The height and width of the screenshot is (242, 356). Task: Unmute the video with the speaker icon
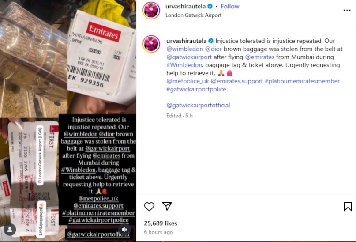(124, 229)
